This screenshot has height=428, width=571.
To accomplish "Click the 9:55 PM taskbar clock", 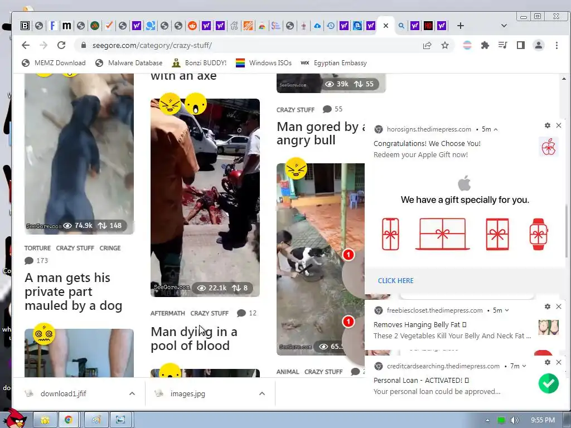I will 543,420.
